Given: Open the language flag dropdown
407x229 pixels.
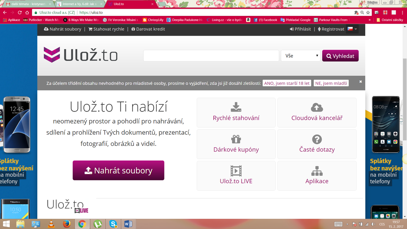Looking at the screenshot, I should 352,29.
